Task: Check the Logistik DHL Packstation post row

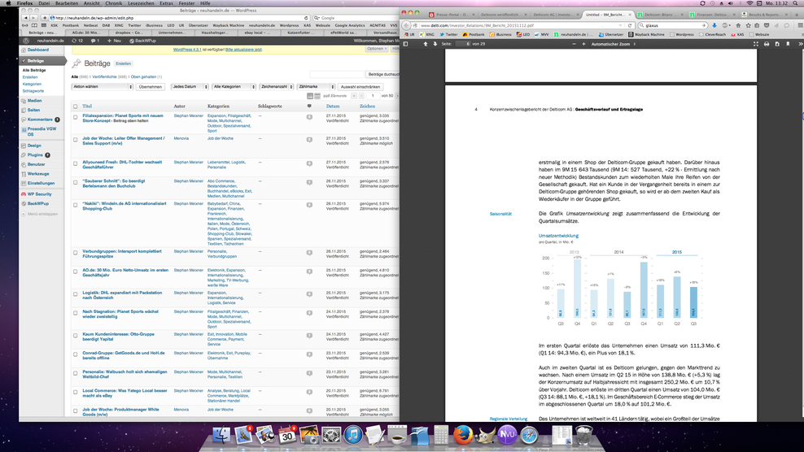Action: 76,294
